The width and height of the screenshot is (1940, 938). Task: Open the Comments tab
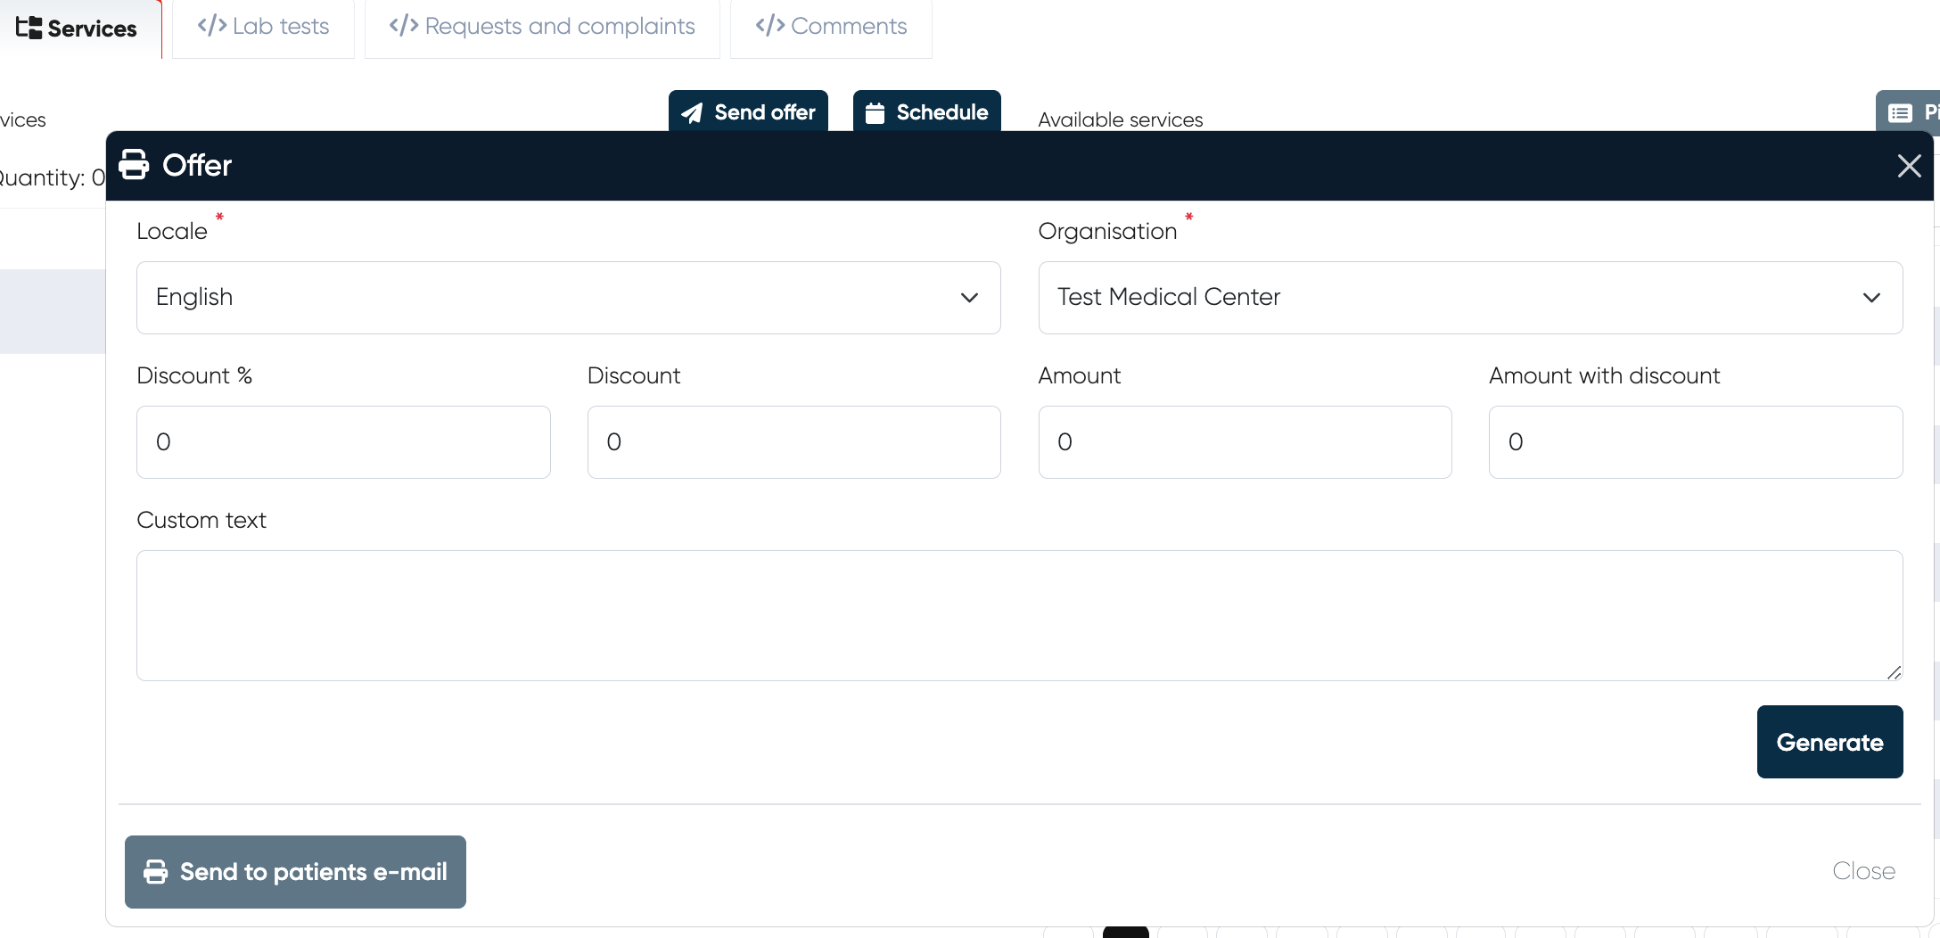tap(831, 27)
